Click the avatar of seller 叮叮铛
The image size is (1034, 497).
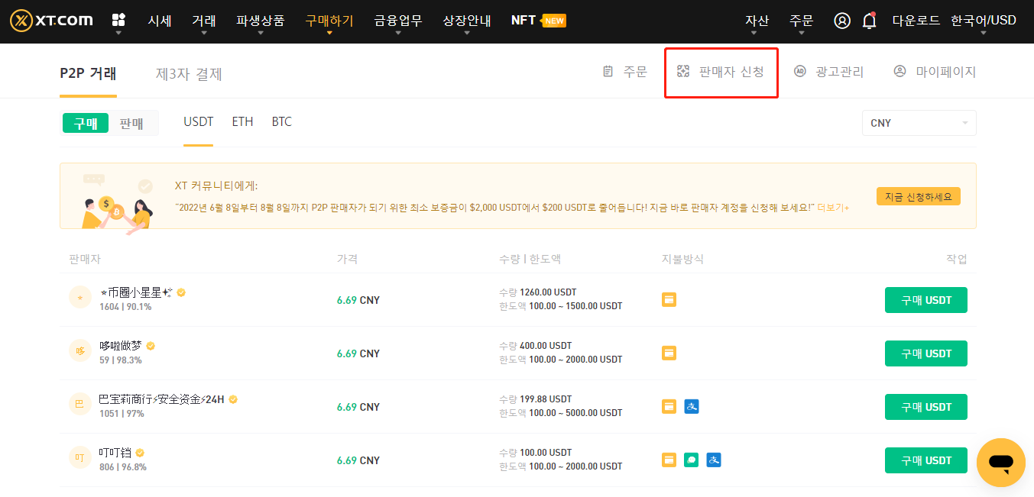pos(80,457)
